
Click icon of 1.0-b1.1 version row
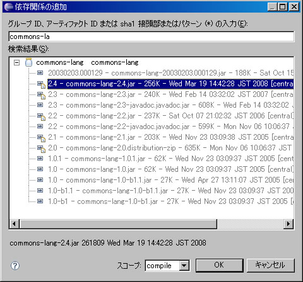tap(40, 191)
